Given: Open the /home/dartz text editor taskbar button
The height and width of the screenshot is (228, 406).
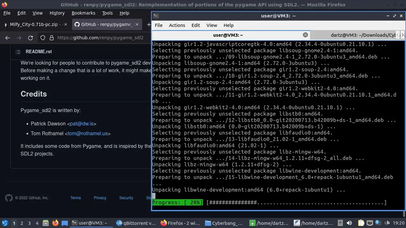Looking at the screenshot, I should [313, 223].
